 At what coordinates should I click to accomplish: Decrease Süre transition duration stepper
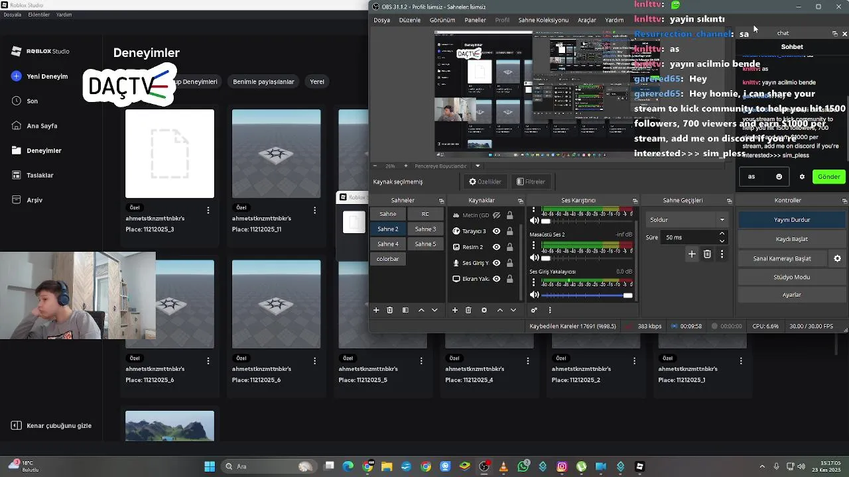[722, 240]
